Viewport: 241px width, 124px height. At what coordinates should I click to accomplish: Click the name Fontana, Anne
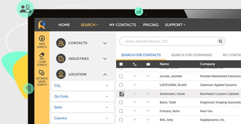pyautogui.click(x=170, y=111)
